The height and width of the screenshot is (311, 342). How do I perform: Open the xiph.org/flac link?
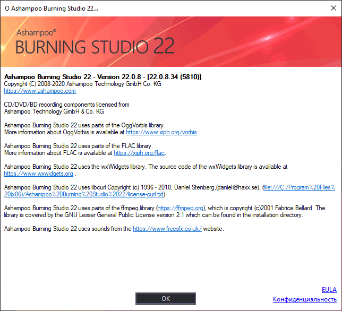pos(139,153)
